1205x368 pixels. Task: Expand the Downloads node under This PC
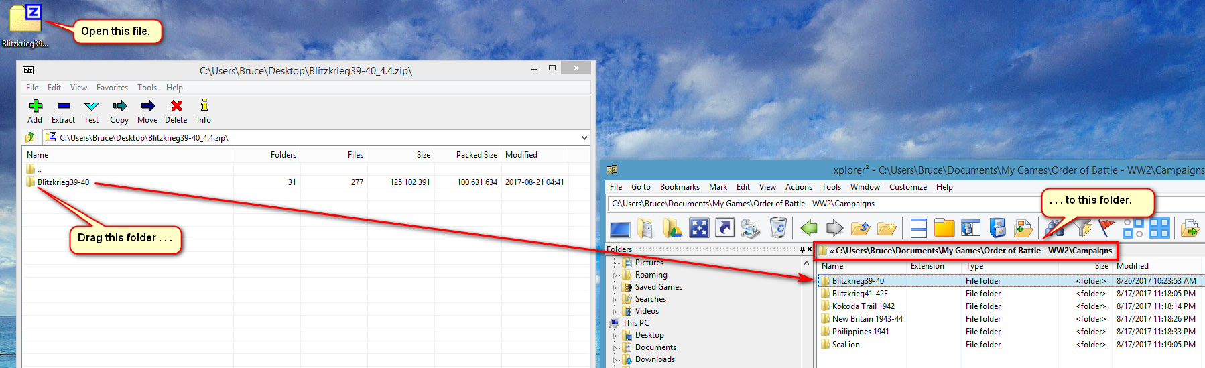(615, 359)
